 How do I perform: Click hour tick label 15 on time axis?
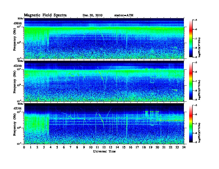point(124,147)
